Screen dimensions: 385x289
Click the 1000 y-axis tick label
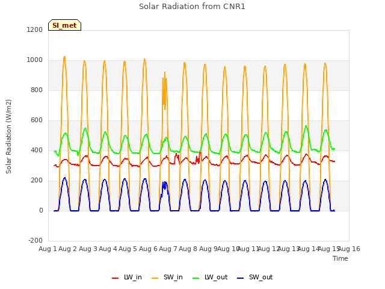click(35, 60)
